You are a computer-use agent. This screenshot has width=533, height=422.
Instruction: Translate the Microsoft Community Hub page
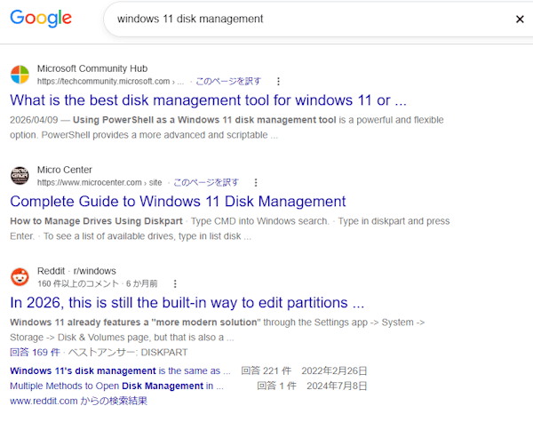pyautogui.click(x=228, y=81)
